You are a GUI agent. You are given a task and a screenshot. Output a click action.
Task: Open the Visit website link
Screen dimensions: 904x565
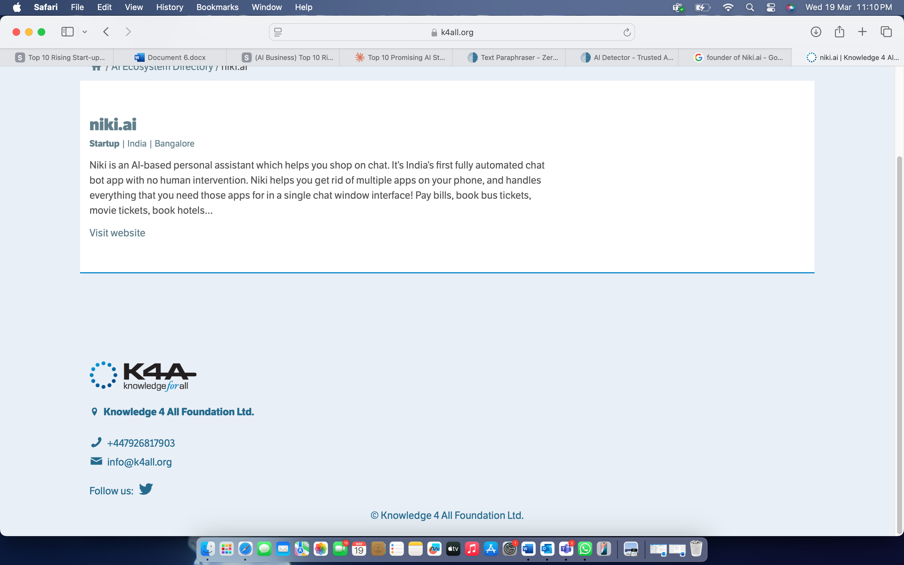pyautogui.click(x=117, y=233)
